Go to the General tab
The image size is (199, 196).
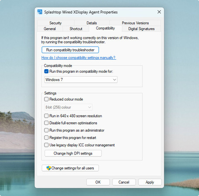pos(50,29)
